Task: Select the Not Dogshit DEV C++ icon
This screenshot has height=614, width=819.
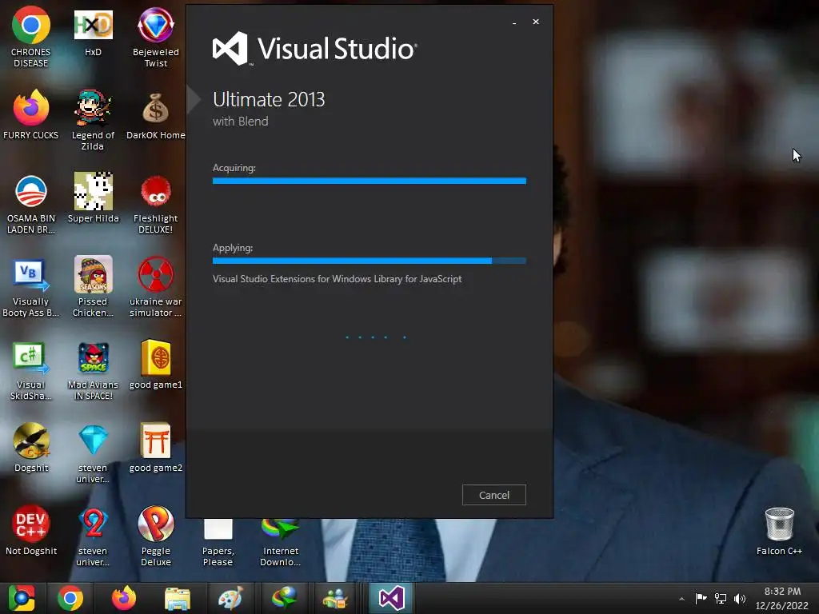Action: [x=31, y=531]
